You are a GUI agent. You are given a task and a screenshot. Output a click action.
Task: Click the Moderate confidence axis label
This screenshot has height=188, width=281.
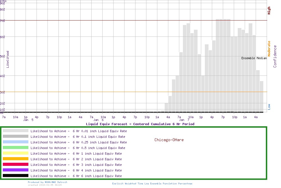tap(269, 49)
